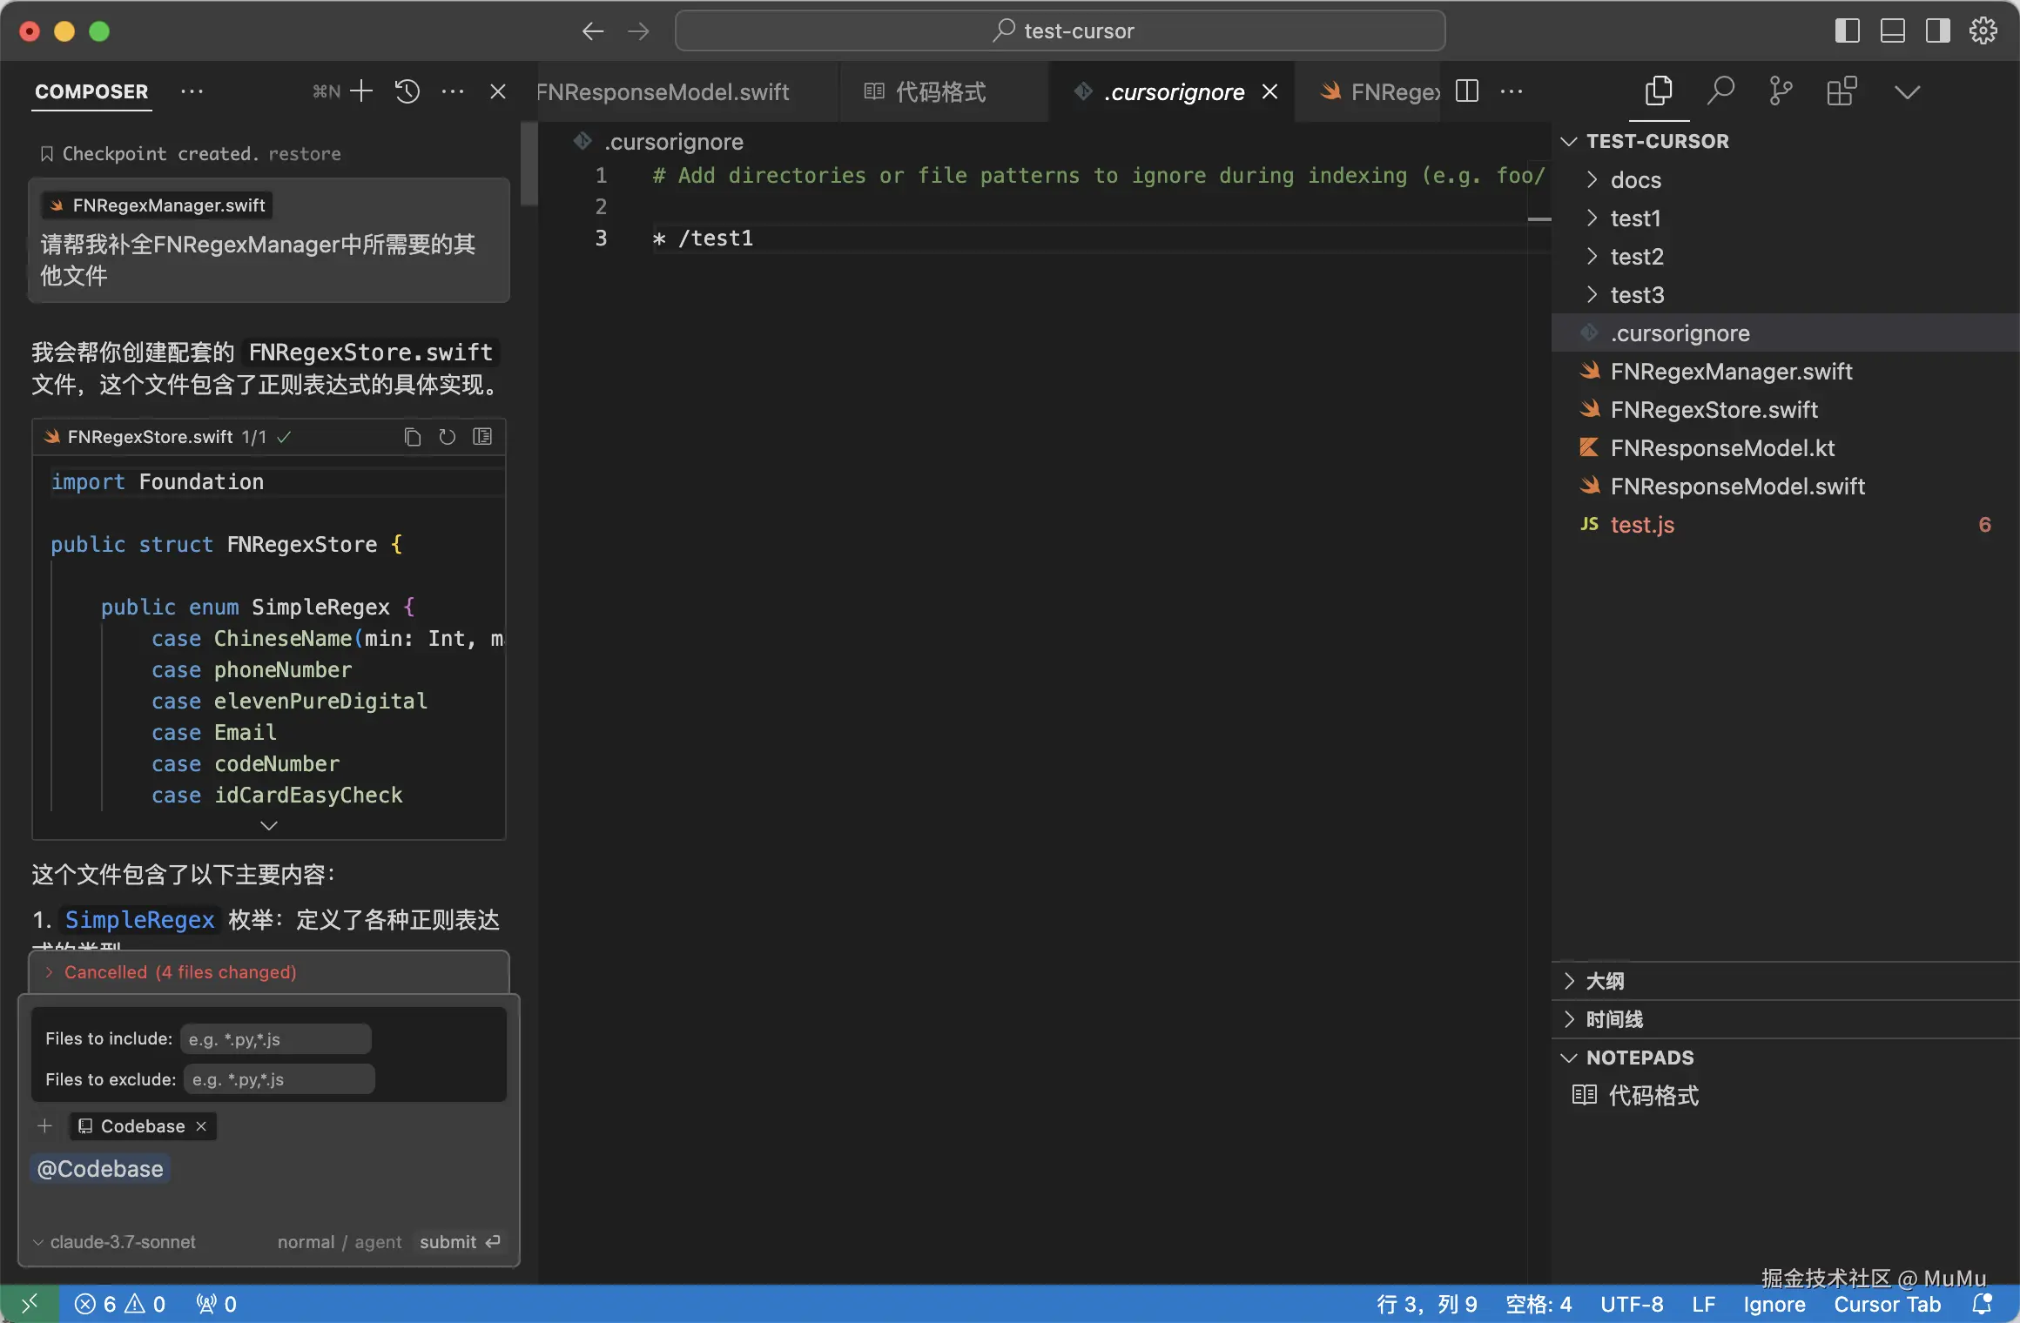Open the Source Control icon
This screenshot has width=2020, height=1323.
click(x=1779, y=91)
